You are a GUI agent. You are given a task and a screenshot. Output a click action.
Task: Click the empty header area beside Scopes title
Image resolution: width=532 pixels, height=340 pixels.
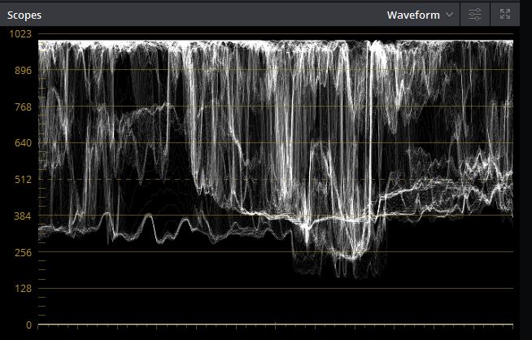pos(203,15)
